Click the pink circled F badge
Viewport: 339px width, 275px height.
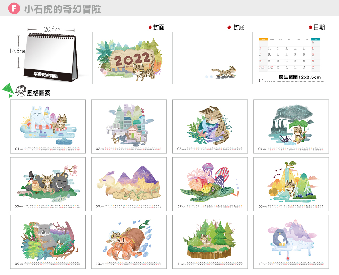click(x=14, y=8)
